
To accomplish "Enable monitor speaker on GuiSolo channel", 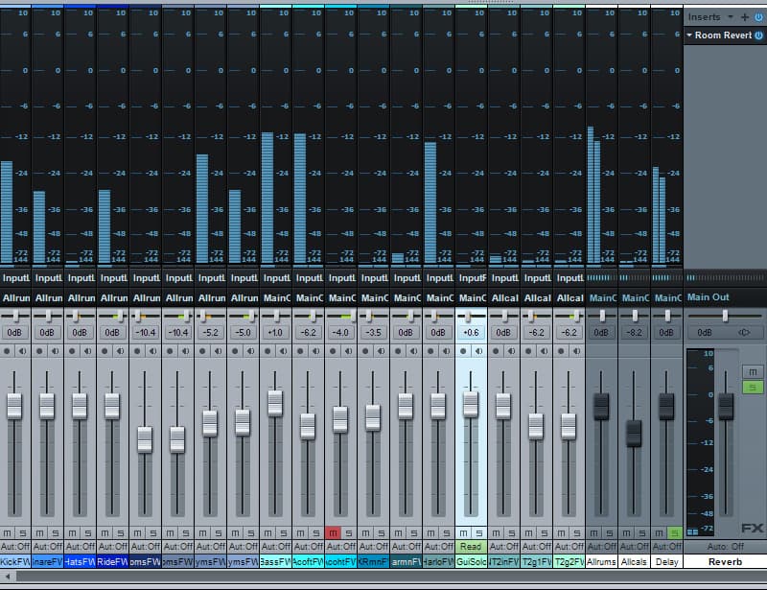I will pyautogui.click(x=478, y=351).
